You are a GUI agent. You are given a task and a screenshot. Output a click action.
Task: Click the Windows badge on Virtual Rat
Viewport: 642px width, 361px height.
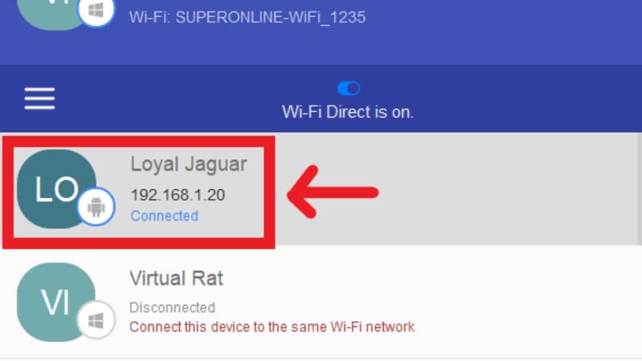tap(96, 320)
